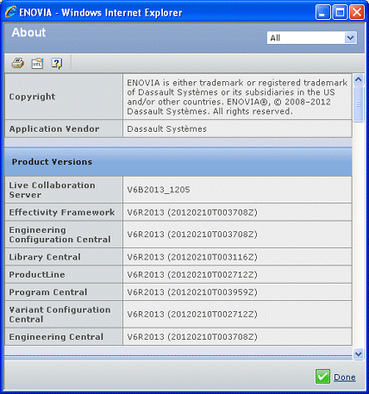Click the Done green checkmark icon

[322, 376]
